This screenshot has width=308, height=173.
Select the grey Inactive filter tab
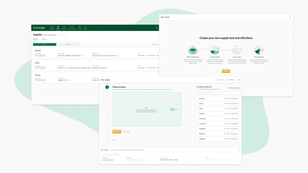[68, 44]
